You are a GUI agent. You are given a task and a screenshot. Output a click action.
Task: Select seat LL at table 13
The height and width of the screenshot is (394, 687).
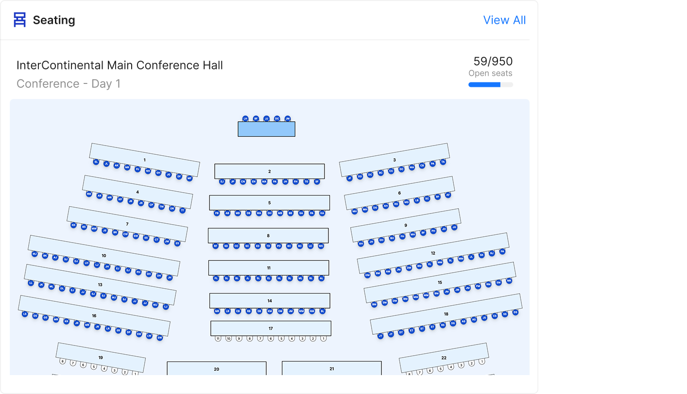pos(31,283)
